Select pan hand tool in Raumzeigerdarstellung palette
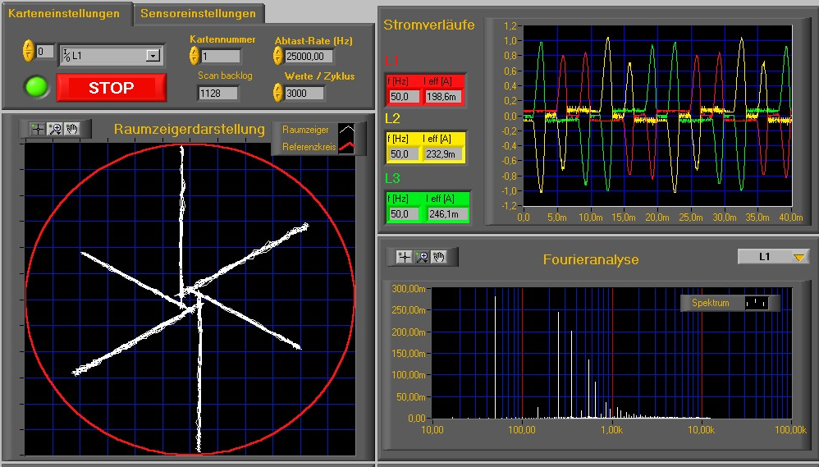This screenshot has width=819, height=467. tap(71, 129)
